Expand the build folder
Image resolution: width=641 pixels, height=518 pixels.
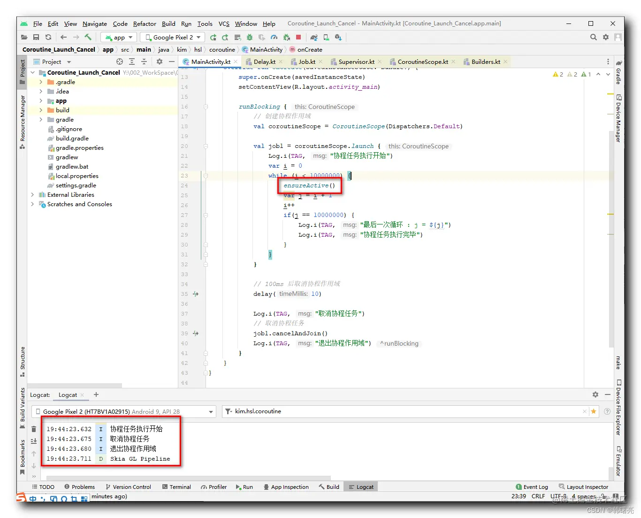pos(41,110)
